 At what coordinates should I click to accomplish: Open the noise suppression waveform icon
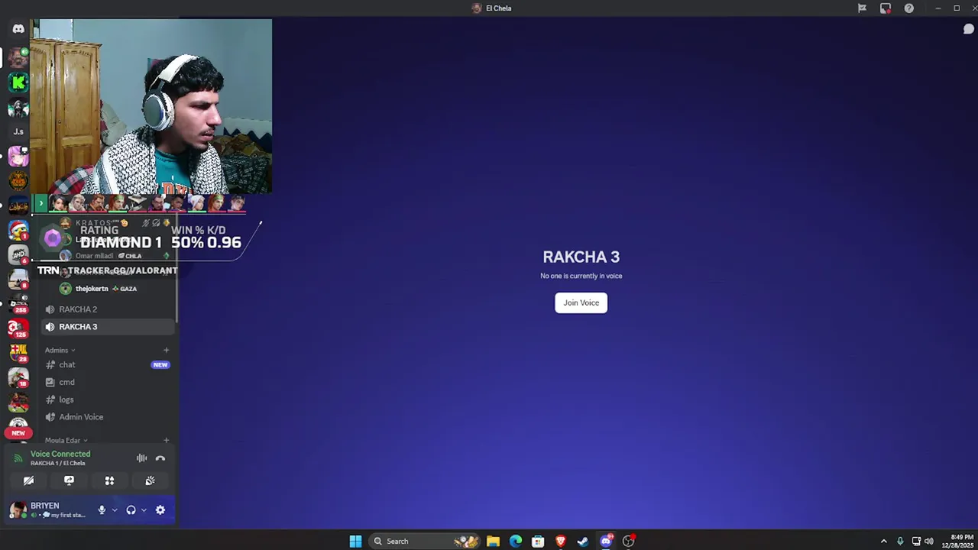[141, 458]
